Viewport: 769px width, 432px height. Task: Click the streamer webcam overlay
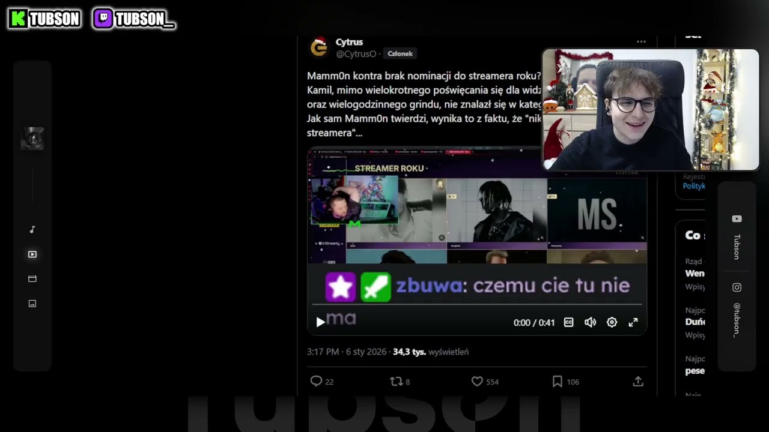tap(651, 110)
